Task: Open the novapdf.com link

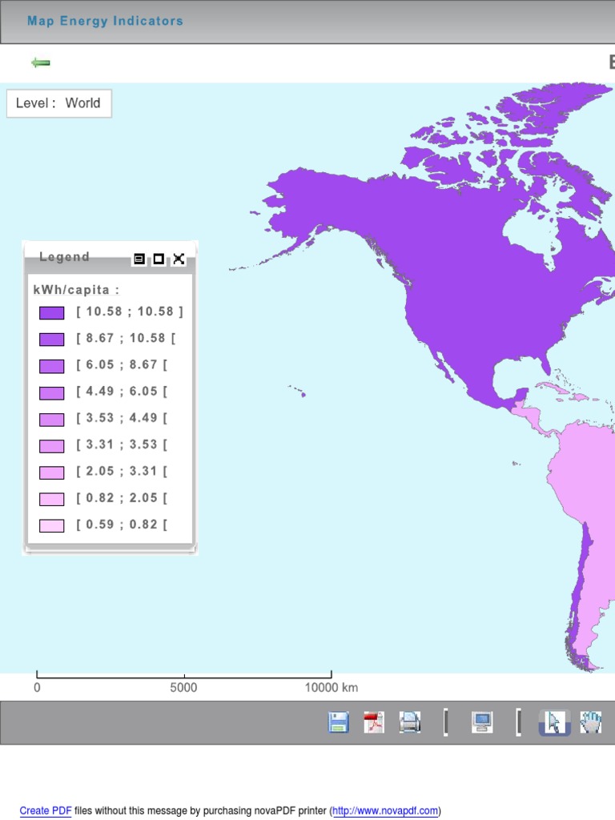Action: pos(385,810)
